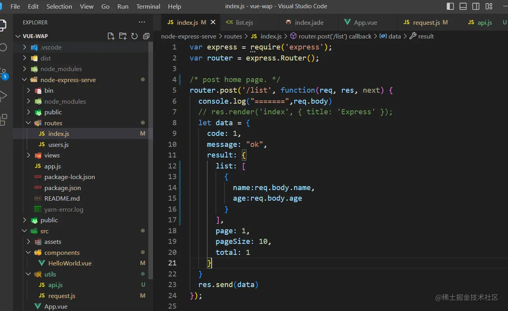The height and width of the screenshot is (311, 508).
Task: Click res.send(data) code line
Action: click(228, 285)
